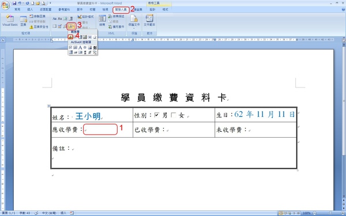Click 擴充套件 expansion packs button
Image resolution: width=346 pixels, height=216 pixels.
click(x=116, y=26)
